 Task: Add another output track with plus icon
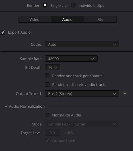tap(125, 93)
